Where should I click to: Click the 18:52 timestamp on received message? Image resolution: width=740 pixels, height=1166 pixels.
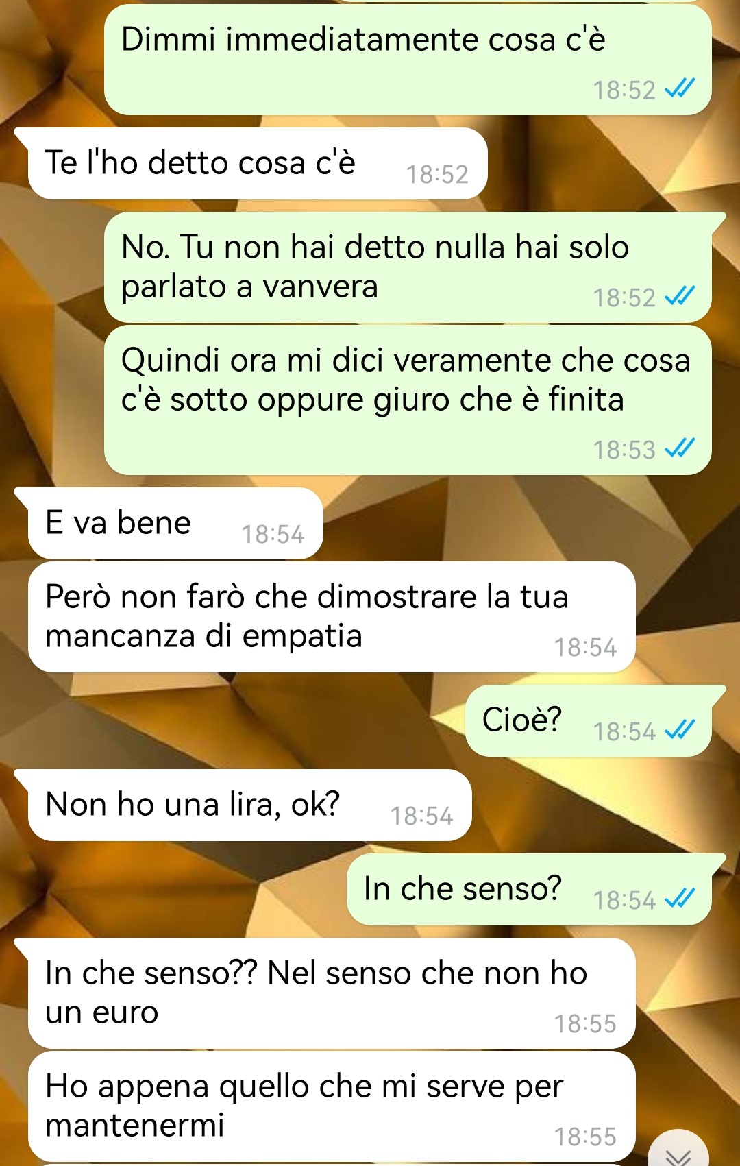tap(437, 175)
